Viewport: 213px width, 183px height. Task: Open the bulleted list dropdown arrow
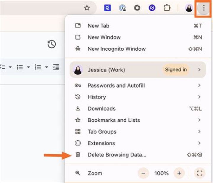28,67
